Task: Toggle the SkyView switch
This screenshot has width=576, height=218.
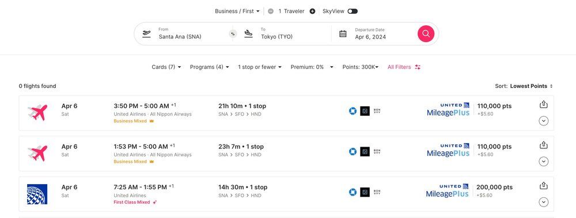Action: (x=353, y=11)
